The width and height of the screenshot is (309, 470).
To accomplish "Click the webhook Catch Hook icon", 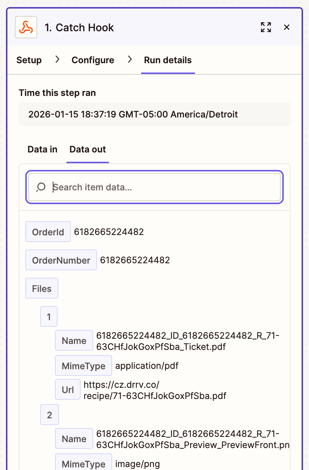I will tap(26, 27).
